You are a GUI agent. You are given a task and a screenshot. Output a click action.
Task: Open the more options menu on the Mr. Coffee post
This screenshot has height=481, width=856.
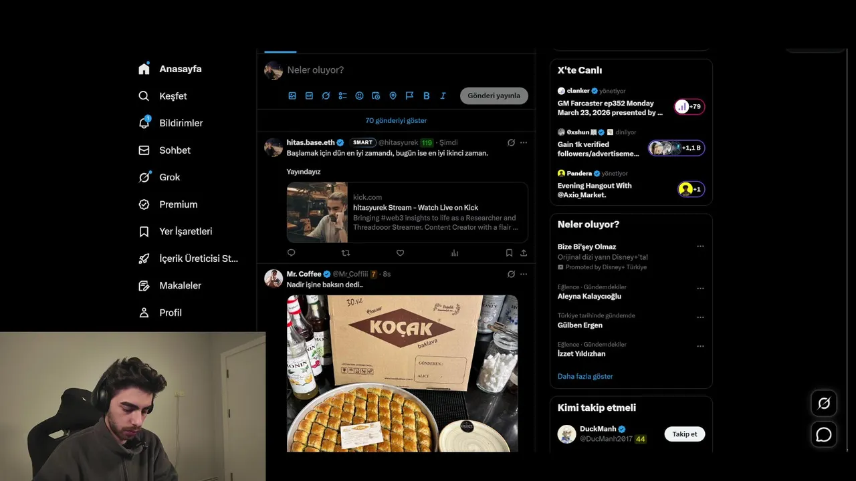tap(524, 274)
